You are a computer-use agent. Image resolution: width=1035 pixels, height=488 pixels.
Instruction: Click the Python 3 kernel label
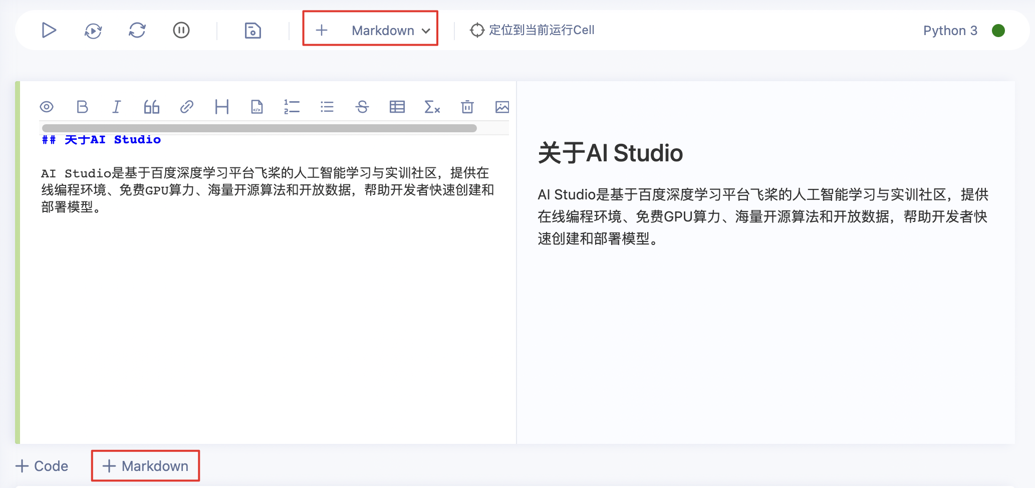tap(950, 31)
